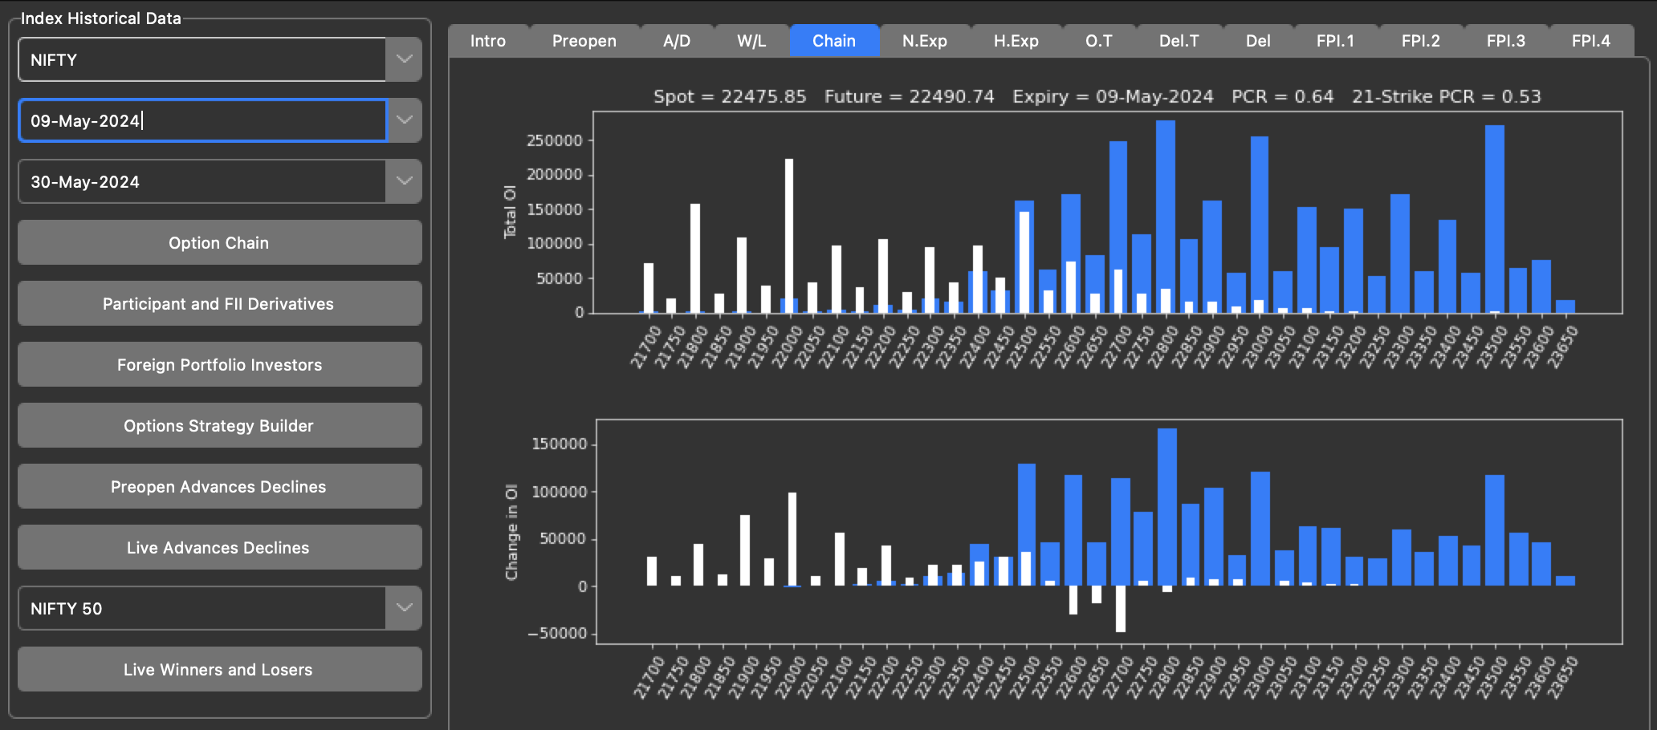Expand the 09-May-2024 expiry dropdown arrow
Image resolution: width=1657 pixels, height=730 pixels.
pos(404,120)
